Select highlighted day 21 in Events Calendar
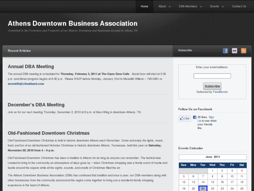Image resolution: width=254 pixels, height=191 pixels. [203, 189]
